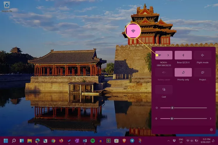Open taskbar Search

coord(14,141)
